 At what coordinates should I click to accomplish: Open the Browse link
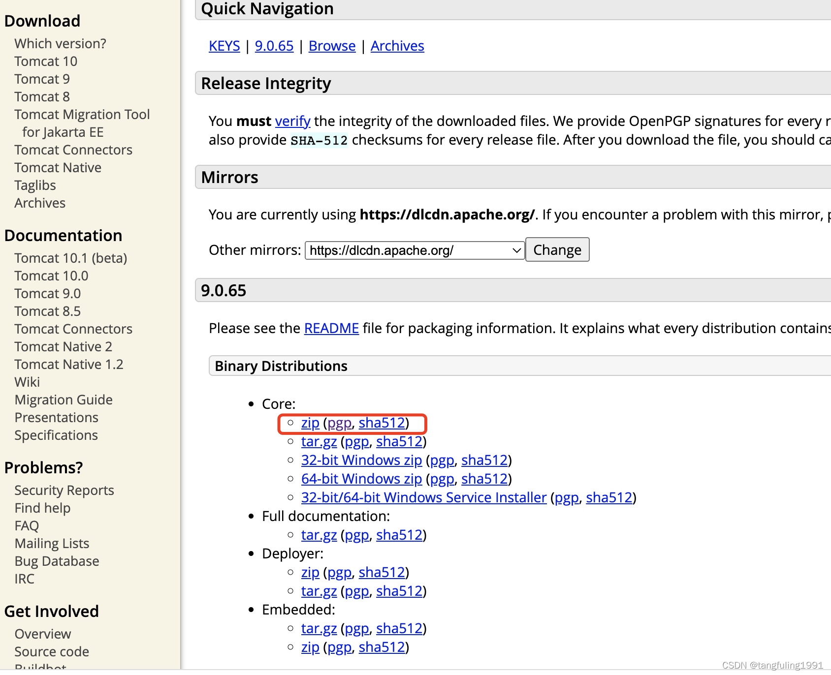pos(332,46)
